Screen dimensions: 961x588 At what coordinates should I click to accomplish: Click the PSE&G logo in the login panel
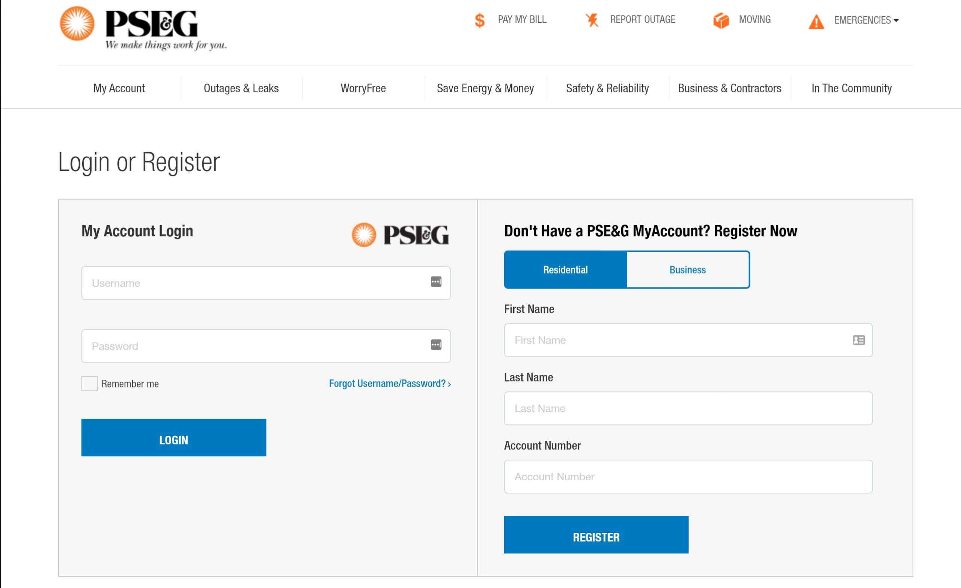[400, 235]
